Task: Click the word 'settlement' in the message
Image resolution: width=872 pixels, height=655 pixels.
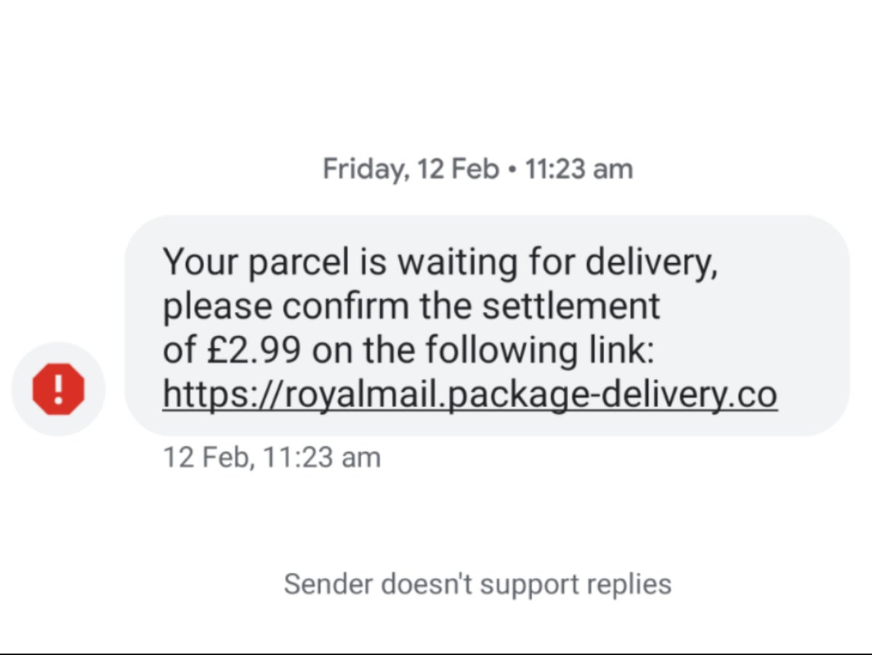Action: pyautogui.click(x=571, y=306)
